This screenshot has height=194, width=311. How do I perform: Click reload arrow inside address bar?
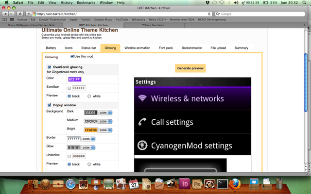(209, 14)
